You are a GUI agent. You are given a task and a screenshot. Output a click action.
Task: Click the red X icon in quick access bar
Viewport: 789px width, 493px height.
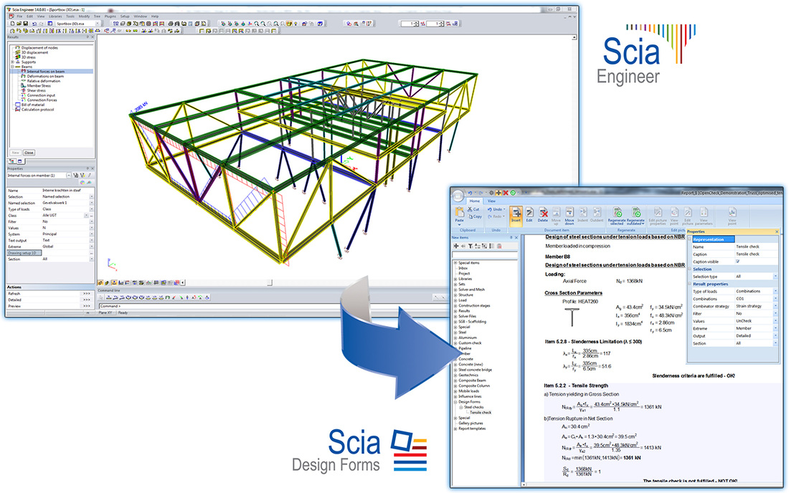click(x=506, y=193)
